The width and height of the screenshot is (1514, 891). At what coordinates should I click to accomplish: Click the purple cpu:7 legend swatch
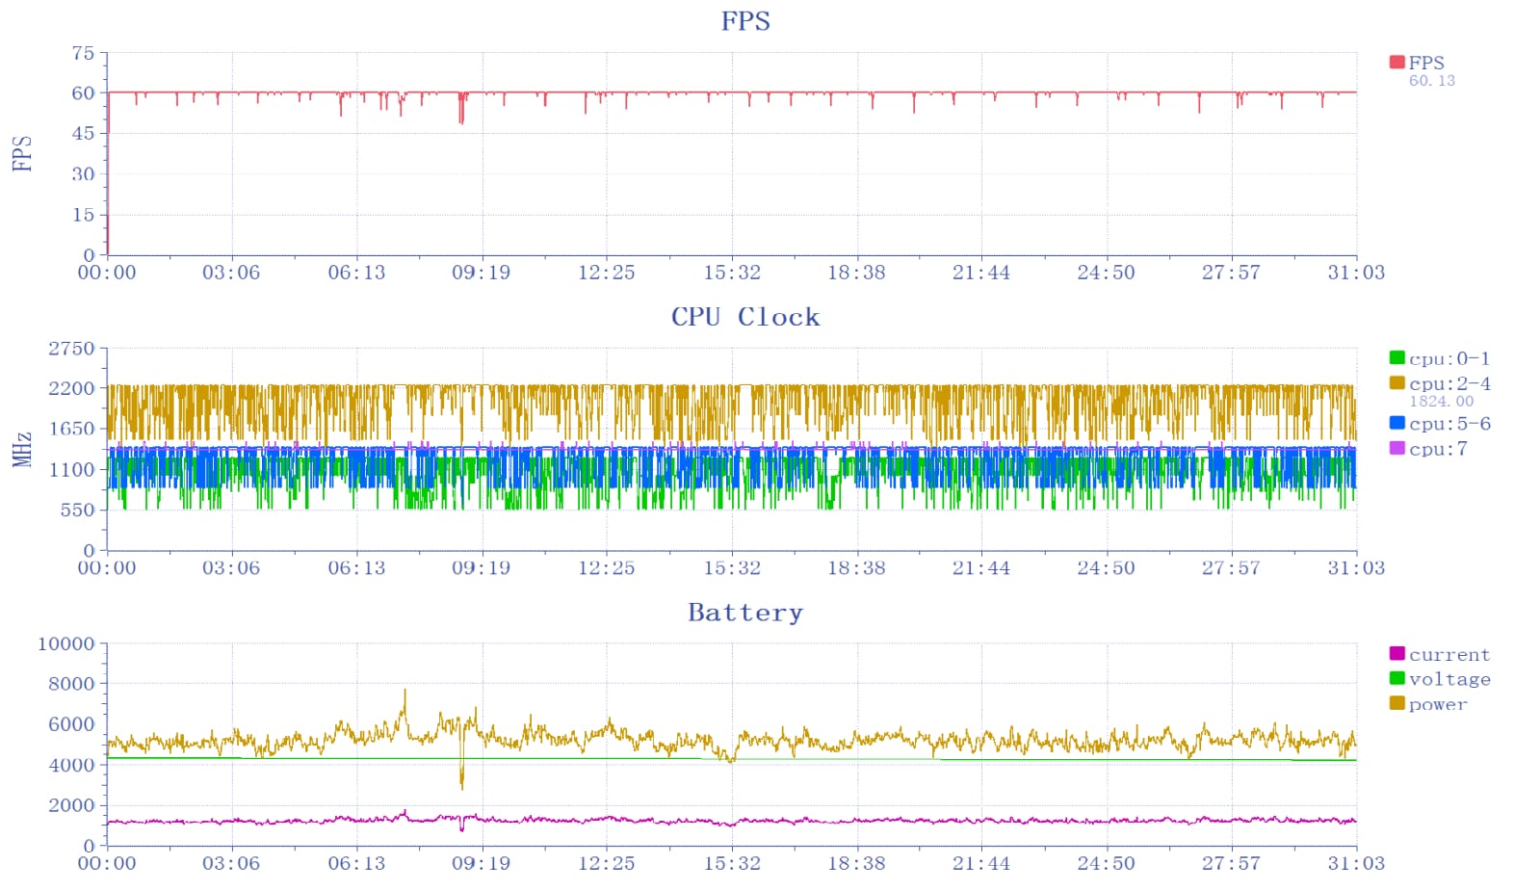pyautogui.click(x=1397, y=449)
